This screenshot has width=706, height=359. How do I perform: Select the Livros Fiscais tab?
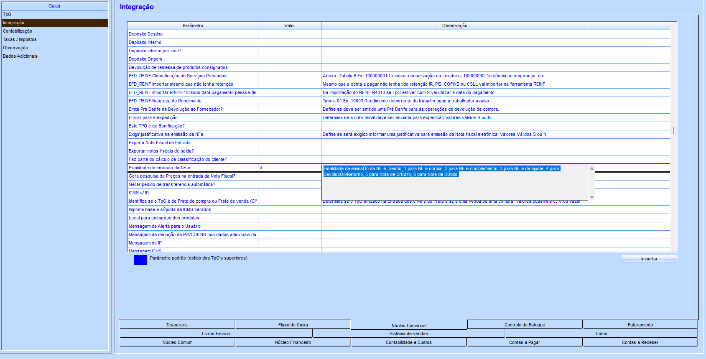point(216,334)
